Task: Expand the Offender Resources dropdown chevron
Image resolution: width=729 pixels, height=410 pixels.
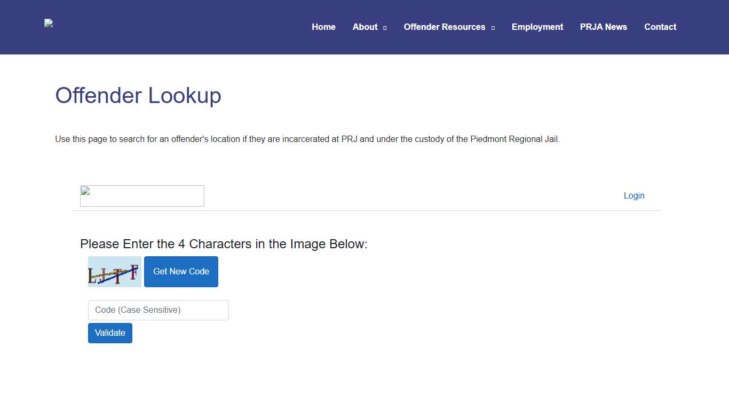Action: point(493,27)
